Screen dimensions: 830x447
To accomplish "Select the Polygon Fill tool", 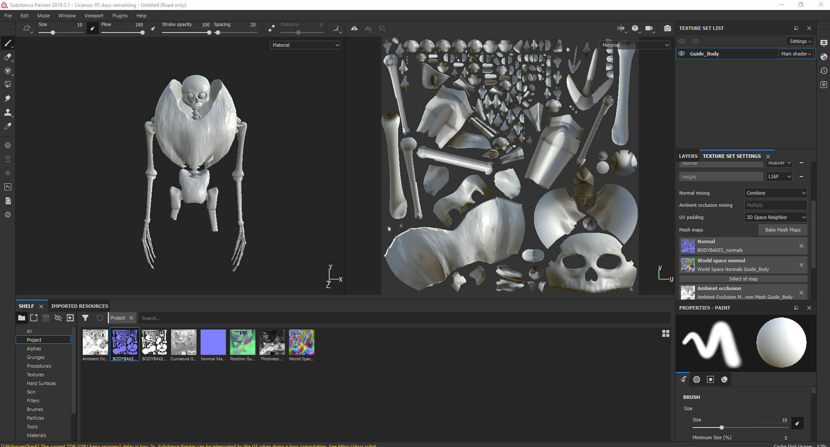I will point(7,85).
